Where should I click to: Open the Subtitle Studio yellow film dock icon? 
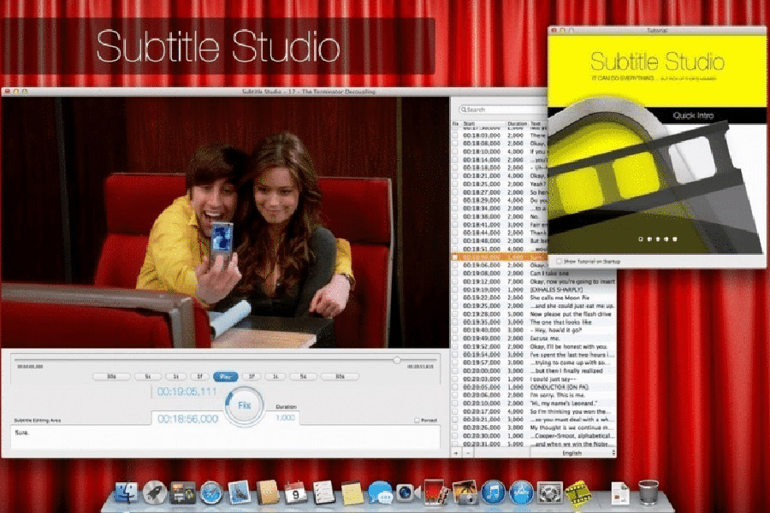coord(578,492)
